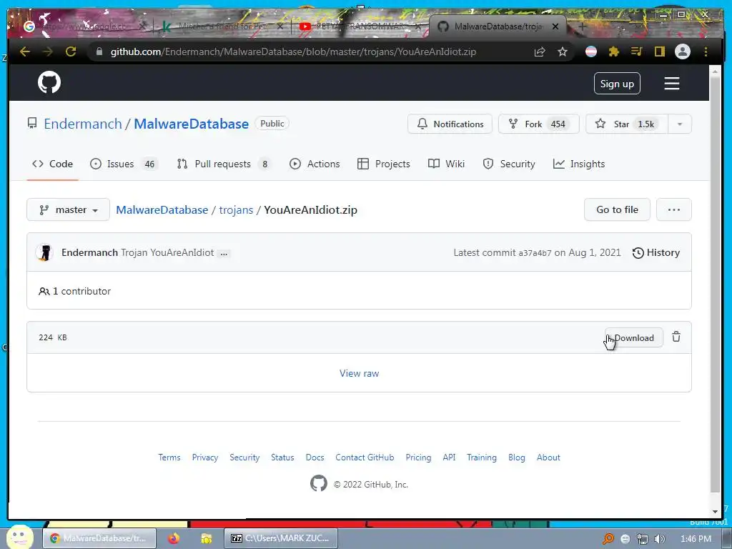Open the hamburger navigation menu
The image size is (732, 549).
(x=671, y=84)
